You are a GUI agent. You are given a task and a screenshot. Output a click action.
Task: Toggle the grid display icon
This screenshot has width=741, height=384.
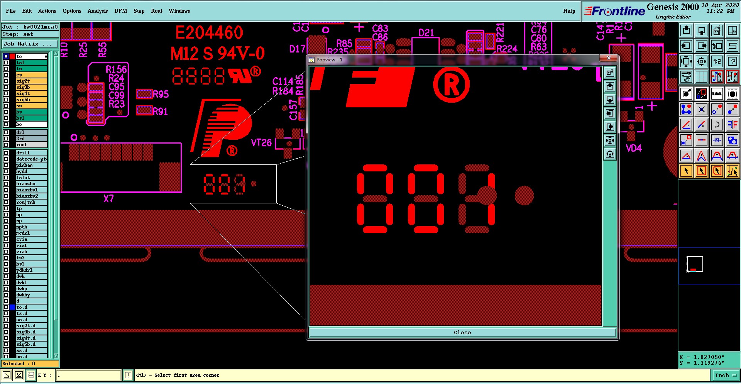coord(702,77)
